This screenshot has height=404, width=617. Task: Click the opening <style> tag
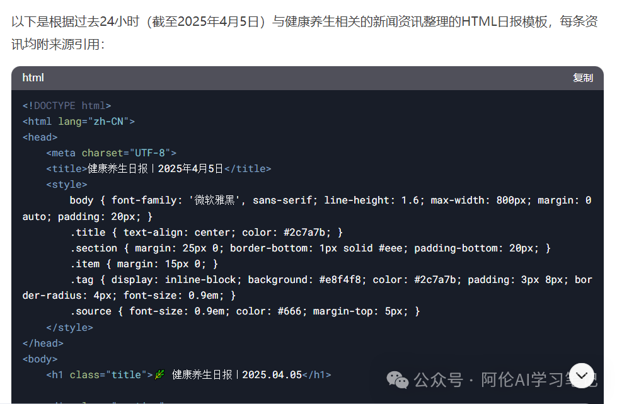[67, 185]
